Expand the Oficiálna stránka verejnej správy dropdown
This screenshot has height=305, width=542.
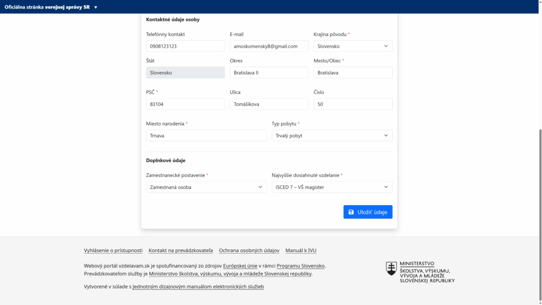click(x=95, y=7)
